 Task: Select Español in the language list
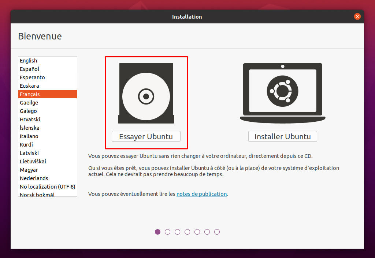coord(48,69)
